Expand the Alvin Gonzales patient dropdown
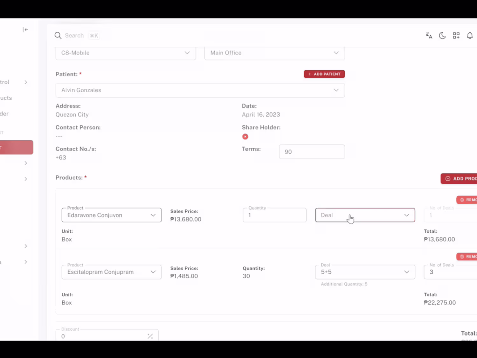This screenshot has height=358, width=477. click(x=200, y=90)
